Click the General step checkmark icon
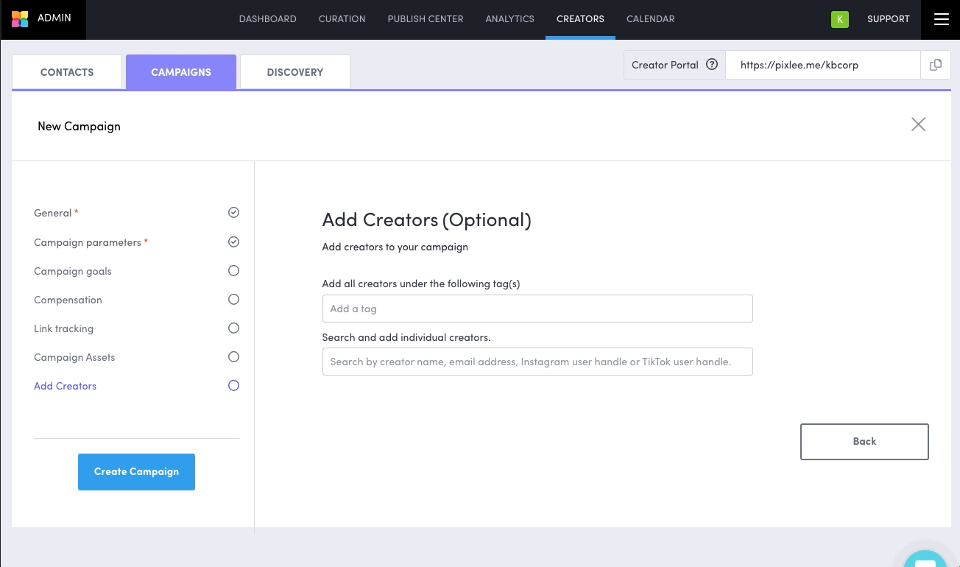The height and width of the screenshot is (567, 960). (x=233, y=213)
